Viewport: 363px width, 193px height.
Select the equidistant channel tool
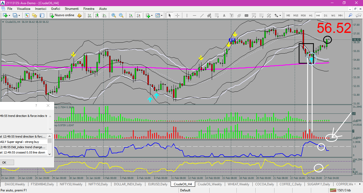[x=209, y=15]
